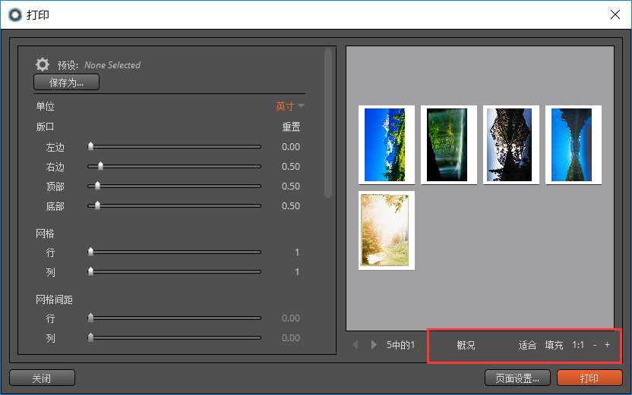Open 页面设置... dialog
This screenshot has height=395, width=632.
517,378
